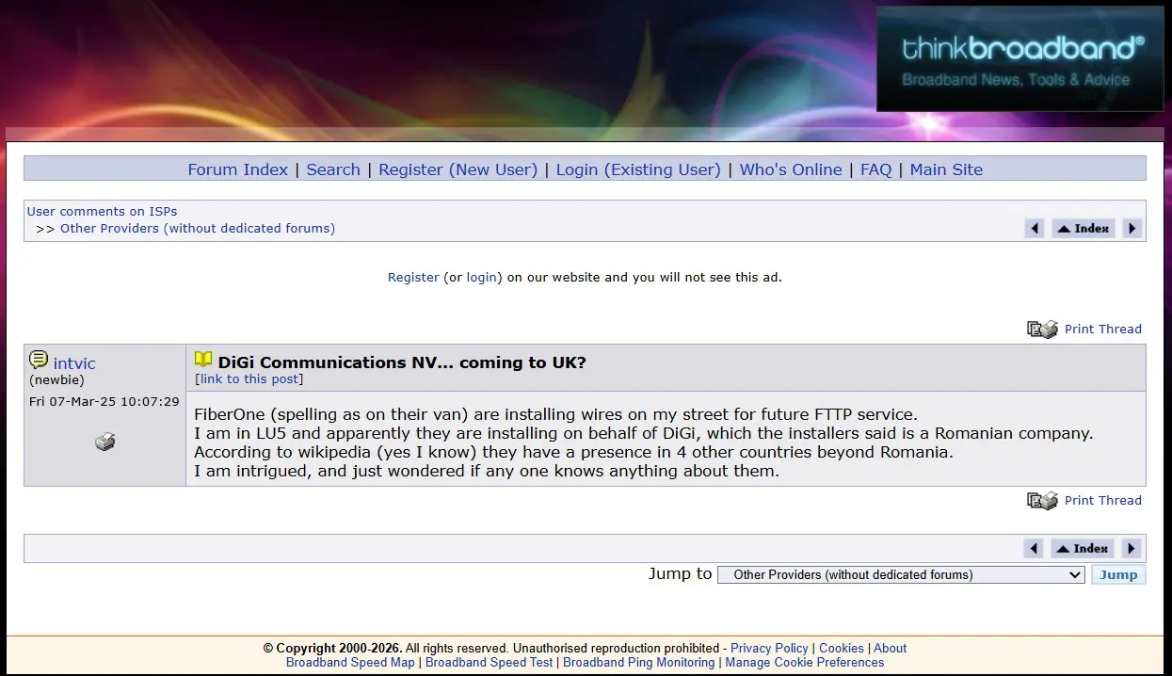Image resolution: width=1172 pixels, height=676 pixels.
Task: Click the next thread arrow in top navigation
Action: [1132, 229]
